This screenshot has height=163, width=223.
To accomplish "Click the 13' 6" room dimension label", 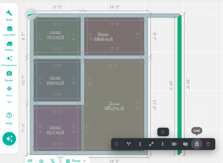I will point(112,66).
